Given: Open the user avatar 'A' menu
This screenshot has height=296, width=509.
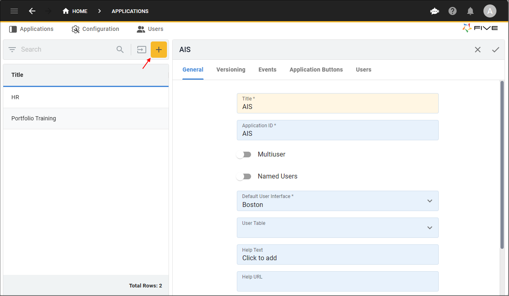Looking at the screenshot, I should (x=490, y=11).
